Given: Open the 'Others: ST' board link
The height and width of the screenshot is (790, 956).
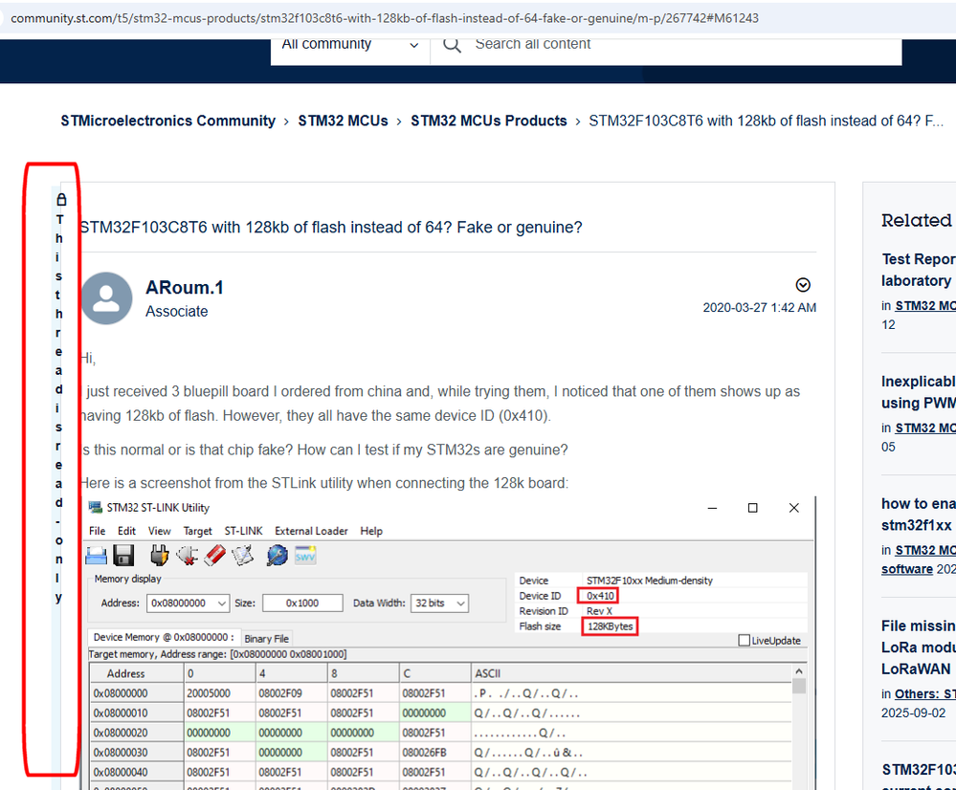Looking at the screenshot, I should click(925, 693).
